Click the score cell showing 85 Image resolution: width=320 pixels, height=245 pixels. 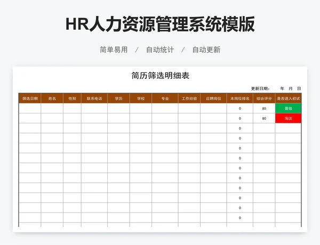(x=264, y=108)
